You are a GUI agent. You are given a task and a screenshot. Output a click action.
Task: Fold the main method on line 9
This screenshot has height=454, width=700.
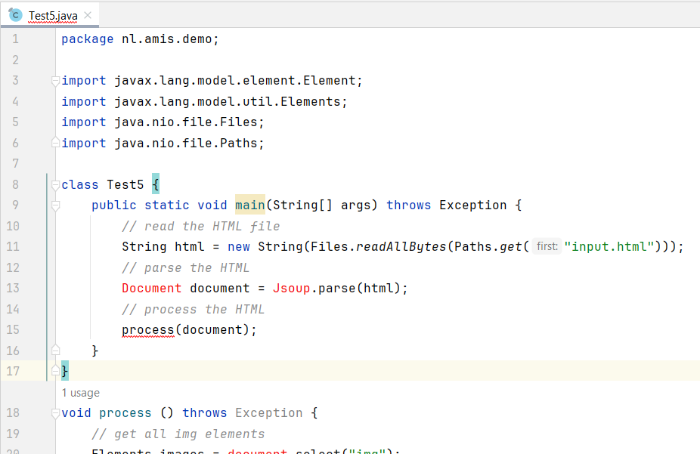tap(54, 205)
